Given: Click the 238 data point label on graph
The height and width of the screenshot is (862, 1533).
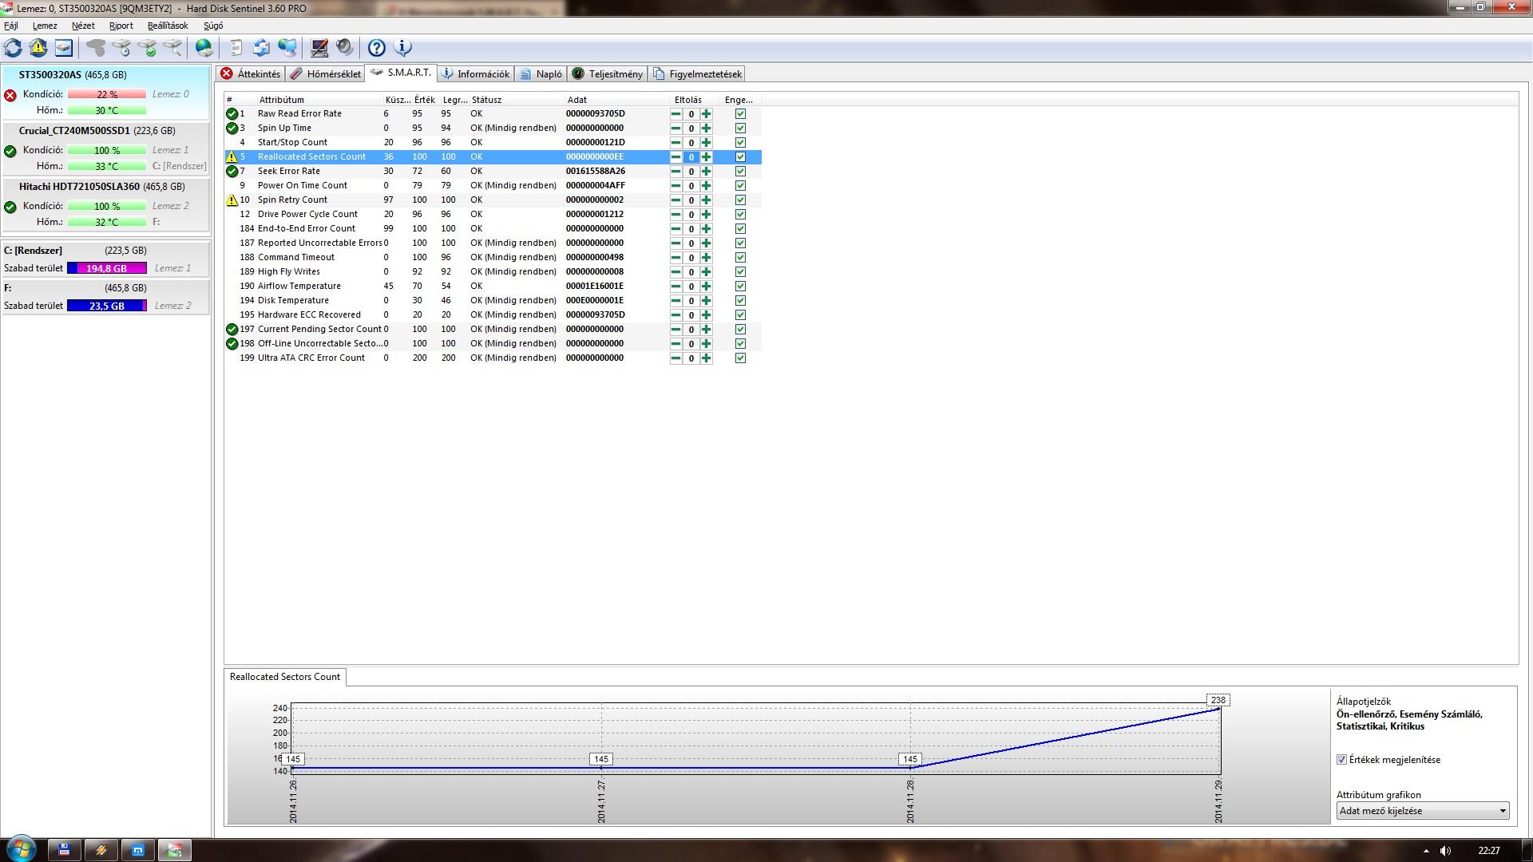Looking at the screenshot, I should (x=1218, y=700).
